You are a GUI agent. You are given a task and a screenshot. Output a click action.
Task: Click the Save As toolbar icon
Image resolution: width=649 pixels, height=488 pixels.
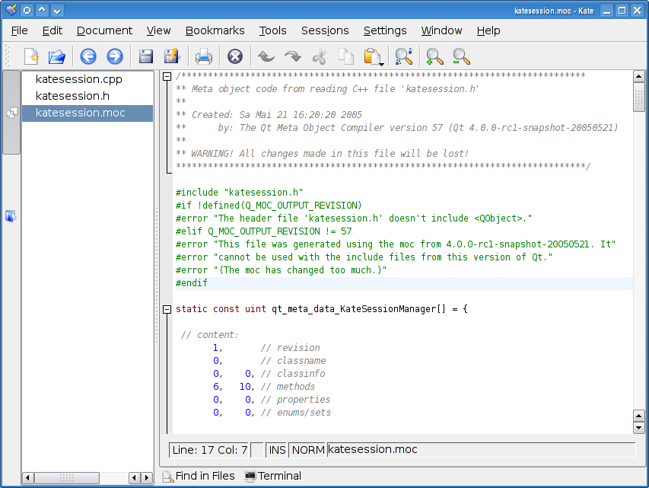point(171,56)
